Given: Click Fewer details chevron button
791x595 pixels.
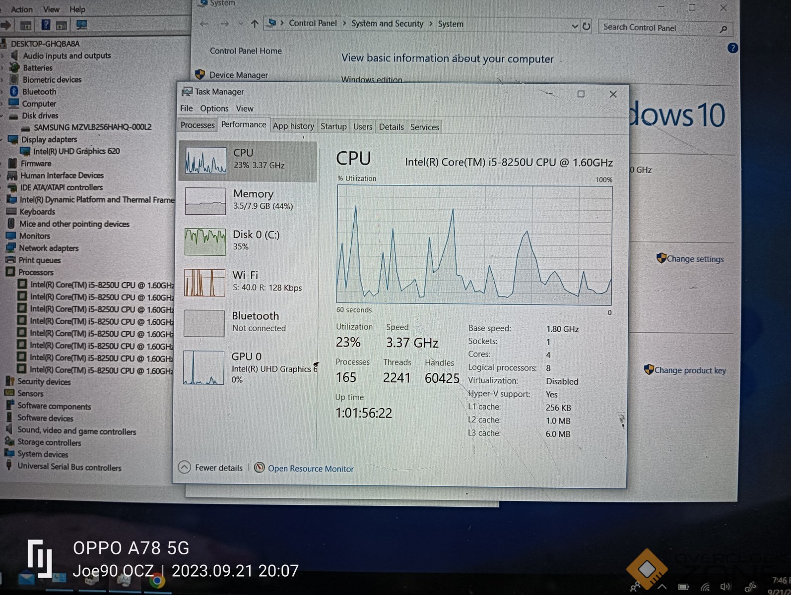Looking at the screenshot, I should (x=184, y=467).
